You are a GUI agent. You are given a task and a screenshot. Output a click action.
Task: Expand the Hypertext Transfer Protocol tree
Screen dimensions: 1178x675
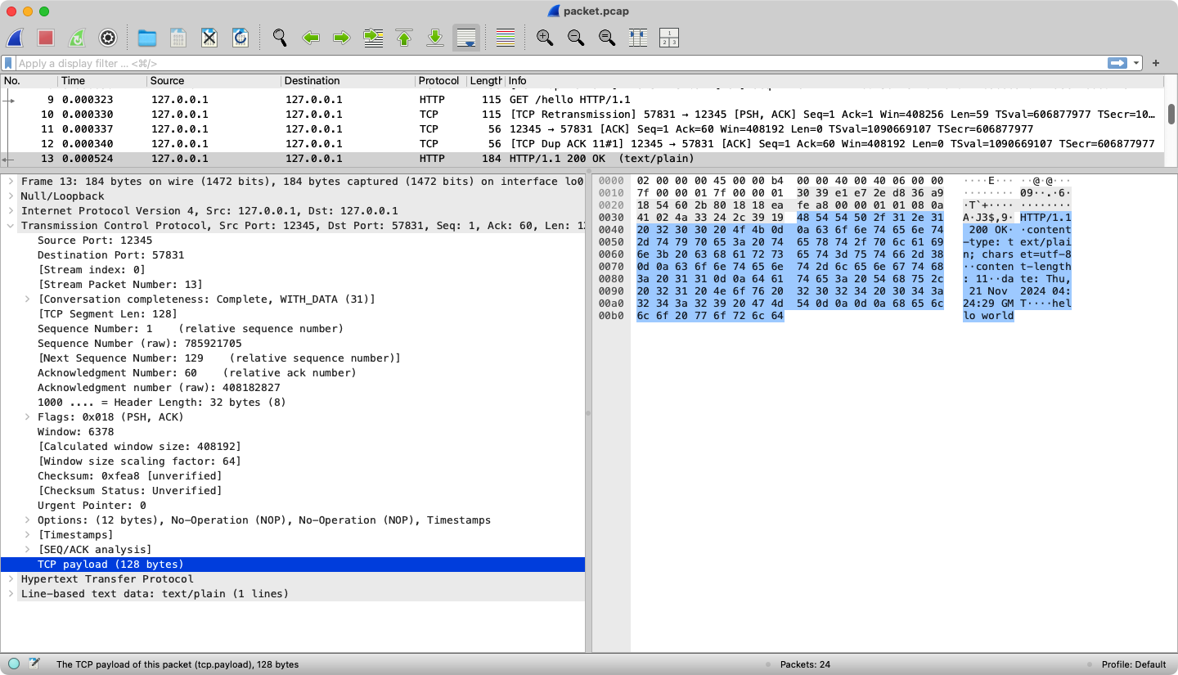point(11,578)
